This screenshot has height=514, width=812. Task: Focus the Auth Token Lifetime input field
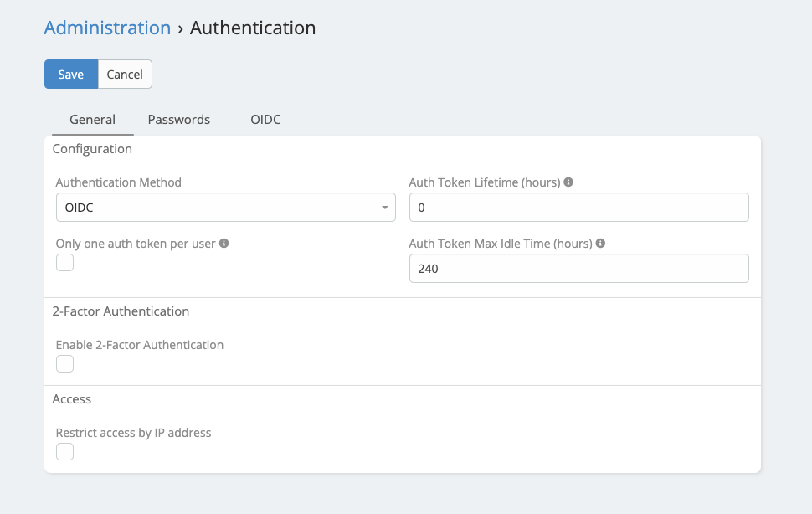coord(578,208)
